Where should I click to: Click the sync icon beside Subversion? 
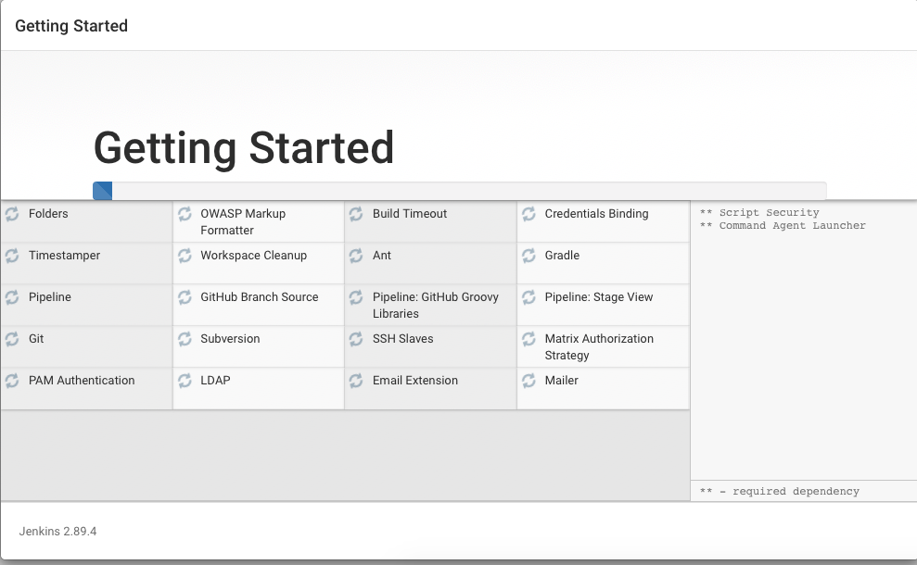(x=185, y=339)
